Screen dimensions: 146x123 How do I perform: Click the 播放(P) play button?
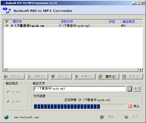tap(109, 76)
